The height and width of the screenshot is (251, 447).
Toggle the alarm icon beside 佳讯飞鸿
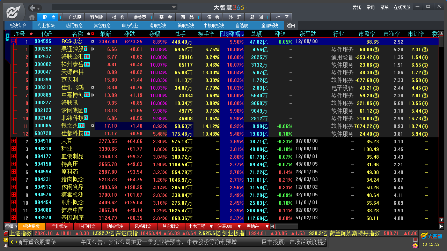pos(92,88)
